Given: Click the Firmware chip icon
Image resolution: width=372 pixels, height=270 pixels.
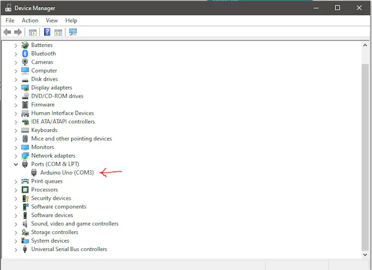Looking at the screenshot, I should click(x=25, y=105).
